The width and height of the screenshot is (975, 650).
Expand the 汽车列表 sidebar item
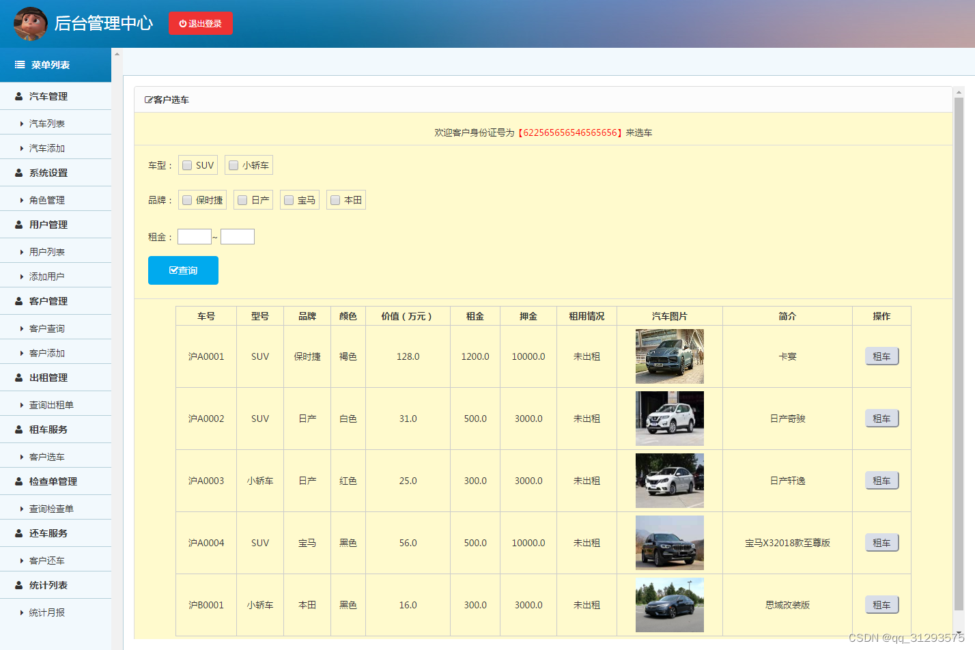(22, 124)
